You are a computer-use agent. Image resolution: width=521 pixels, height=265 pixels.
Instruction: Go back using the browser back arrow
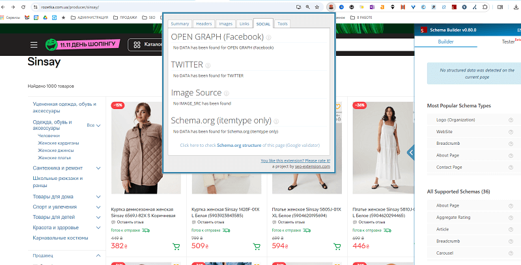[x=3, y=7]
